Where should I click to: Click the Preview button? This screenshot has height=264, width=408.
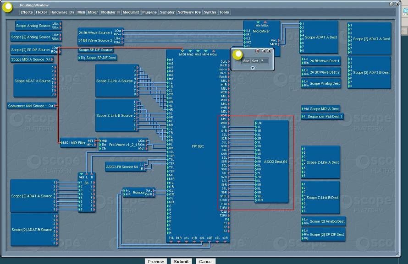(155, 261)
